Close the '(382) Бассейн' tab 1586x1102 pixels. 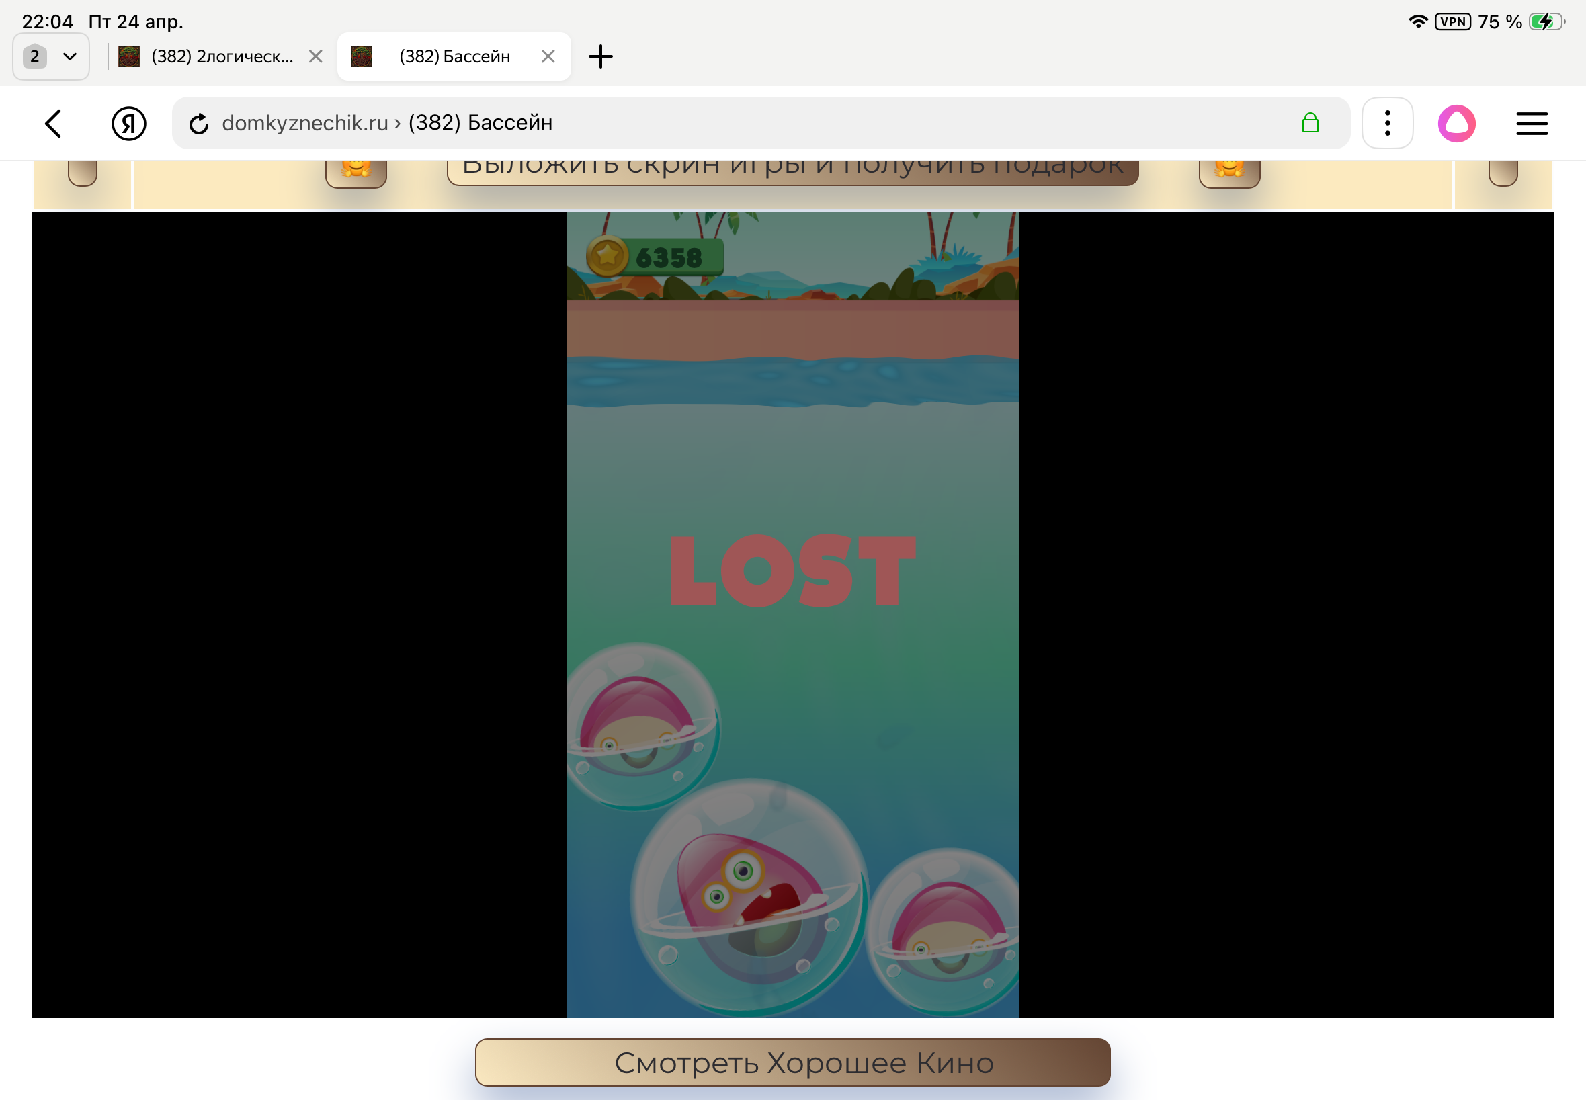coord(548,56)
